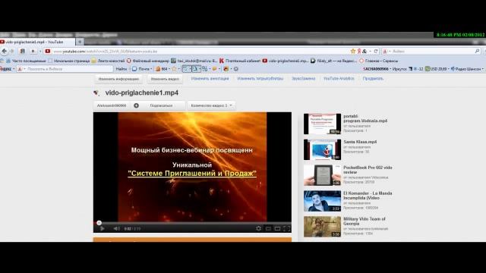
Task: Open the 'Santa Klaus.mp4' video thumbnail
Action: (x=322, y=149)
